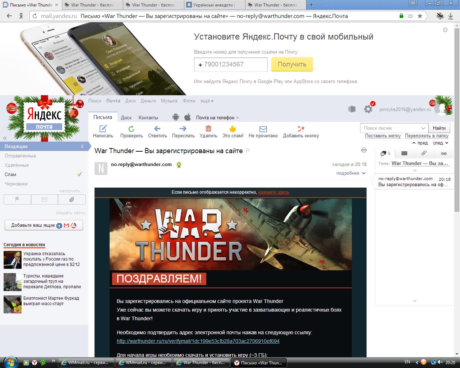Click the Windows Start button
Screen dimensions: 460x368
pos(10,362)
